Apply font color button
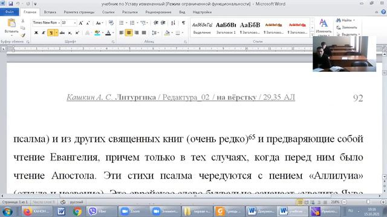This screenshot has width=387, height=217. click(x=108, y=33)
